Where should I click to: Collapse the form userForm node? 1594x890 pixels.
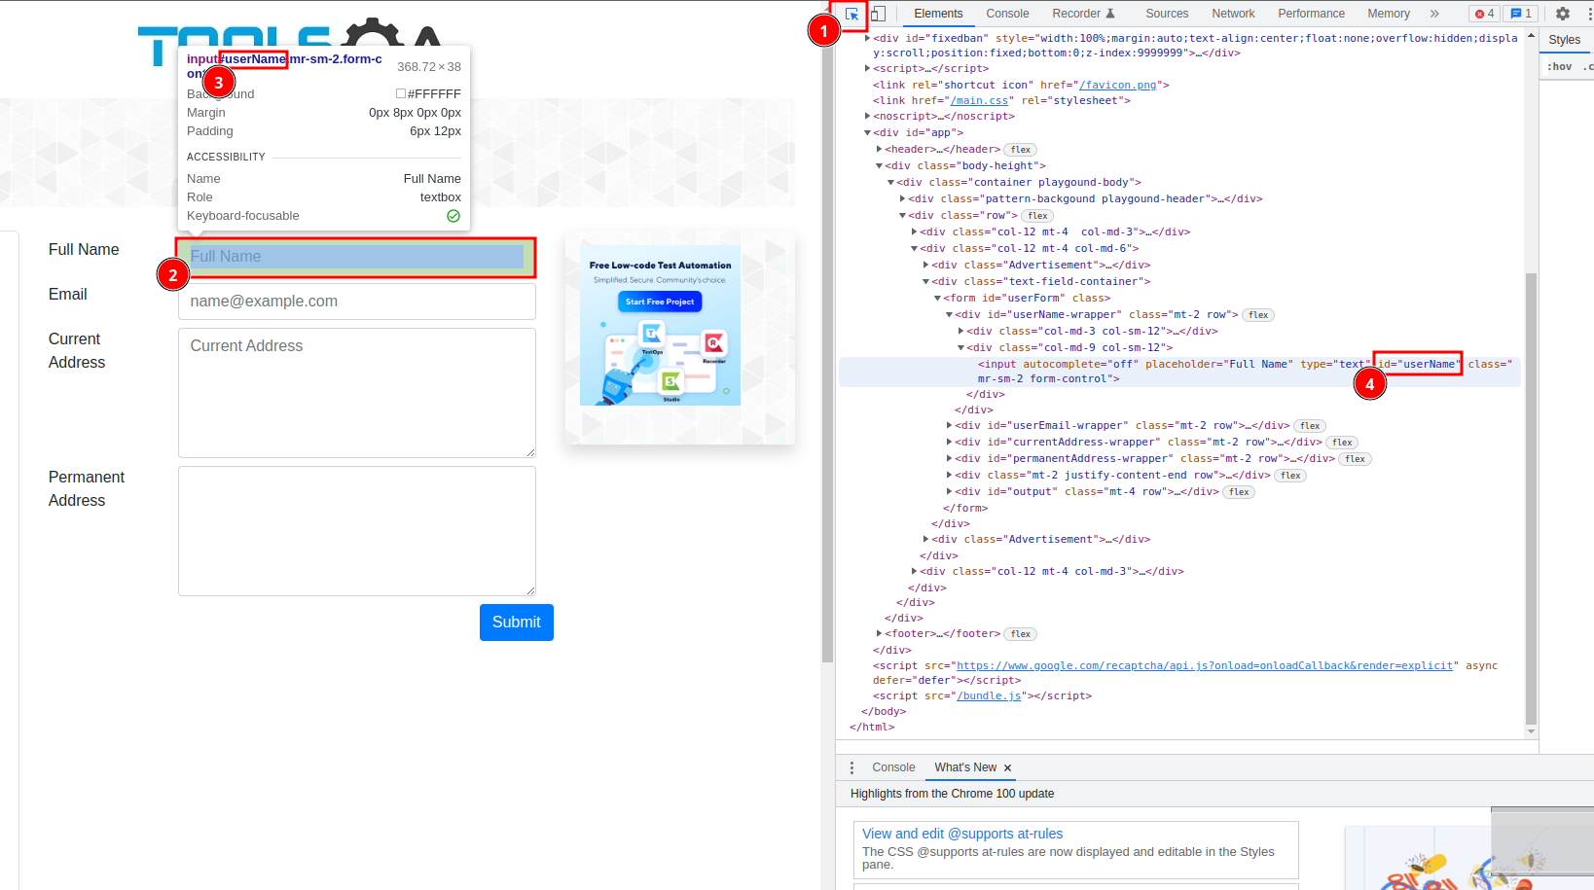point(937,298)
